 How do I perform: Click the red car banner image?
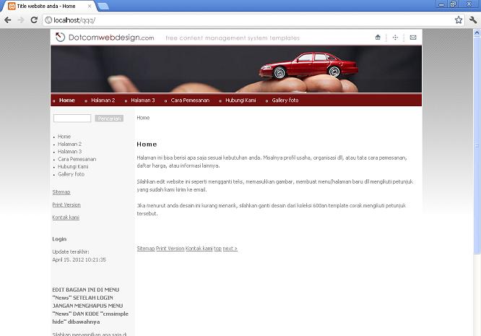[236, 69]
